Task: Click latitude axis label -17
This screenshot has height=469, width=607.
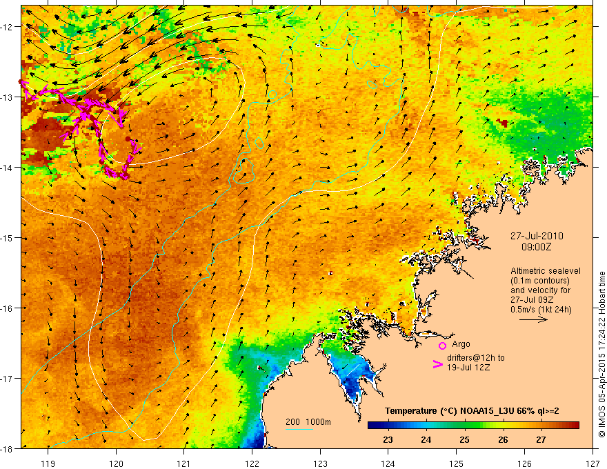Action: pos(7,379)
